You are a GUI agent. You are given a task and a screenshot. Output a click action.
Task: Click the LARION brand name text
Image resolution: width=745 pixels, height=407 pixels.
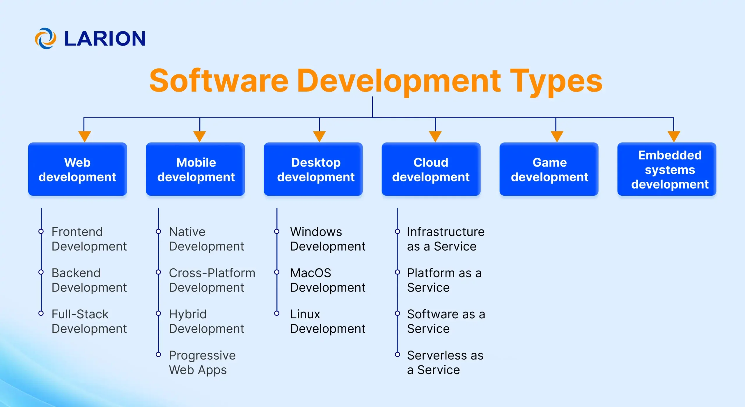[105, 39]
